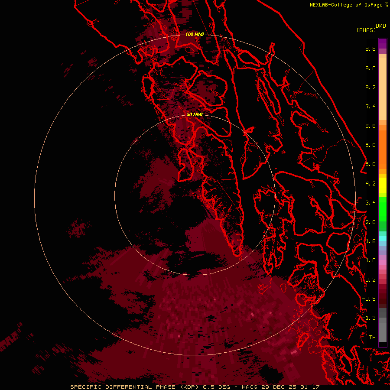Click the 0.2 scale value

click(370, 280)
